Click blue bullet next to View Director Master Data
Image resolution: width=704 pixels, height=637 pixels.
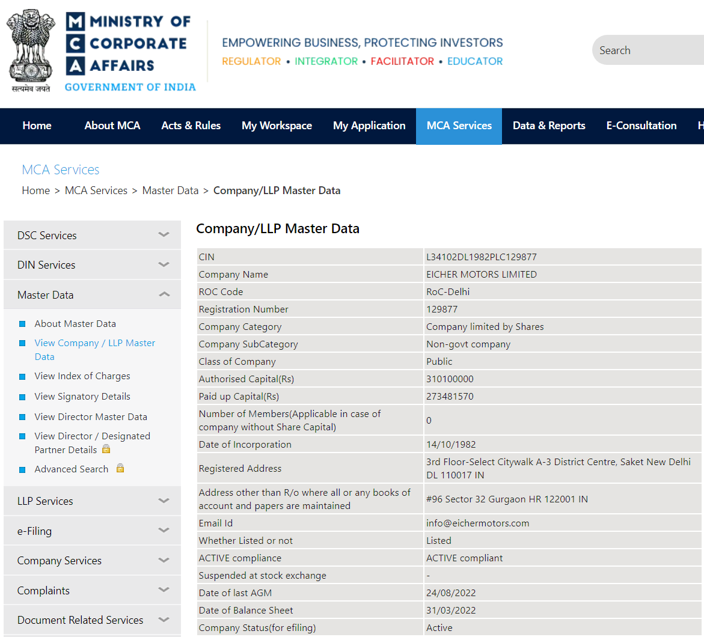[x=22, y=417]
